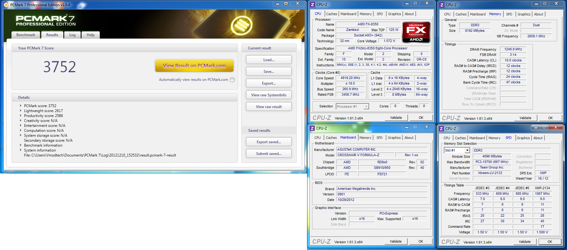Viewport: 567px width, 250px height.
Task: Switch to Graphics tab in CPU-Z motherboard window
Action: click(394, 138)
